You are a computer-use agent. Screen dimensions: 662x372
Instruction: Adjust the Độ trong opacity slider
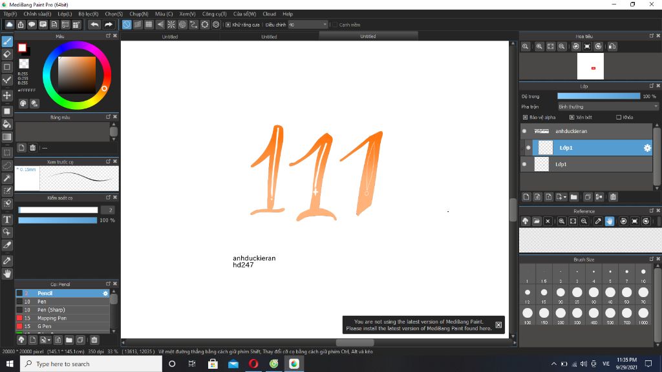pos(599,96)
